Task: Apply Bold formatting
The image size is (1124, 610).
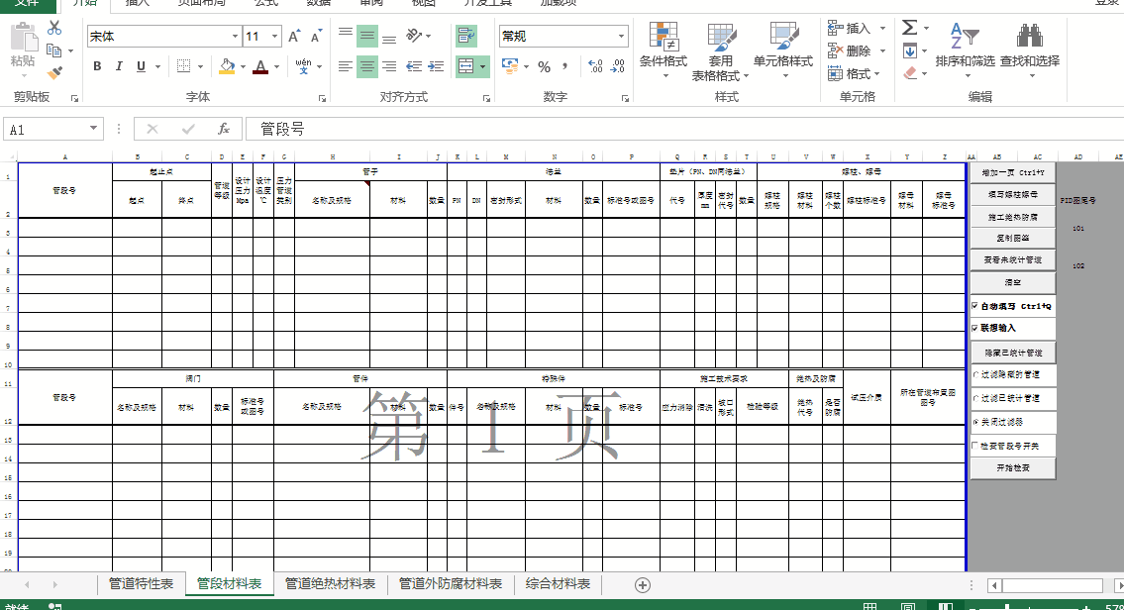Action: (x=97, y=66)
